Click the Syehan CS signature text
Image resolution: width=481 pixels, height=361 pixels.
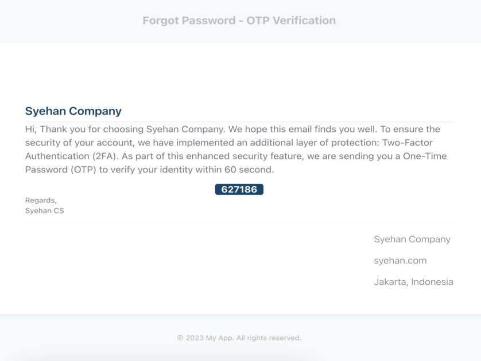tap(44, 211)
